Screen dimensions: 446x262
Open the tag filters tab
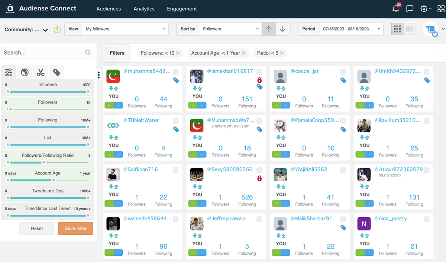(x=56, y=72)
